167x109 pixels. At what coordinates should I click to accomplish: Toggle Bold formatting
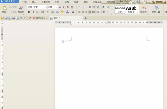click(29, 12)
